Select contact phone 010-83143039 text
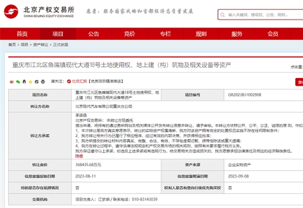Image resolution: width=303 pixels, height=208 pixels. pos(144,199)
